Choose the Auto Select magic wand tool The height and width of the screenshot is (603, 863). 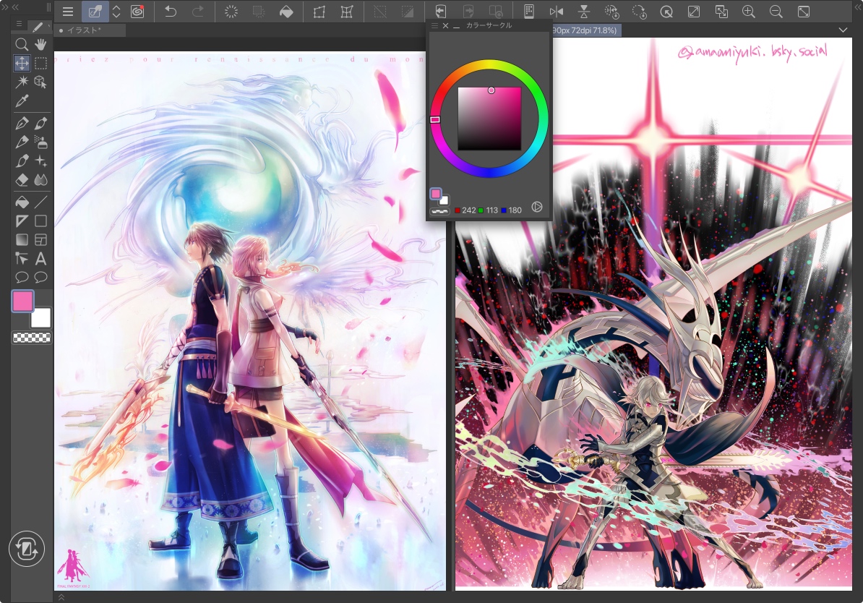(x=22, y=82)
